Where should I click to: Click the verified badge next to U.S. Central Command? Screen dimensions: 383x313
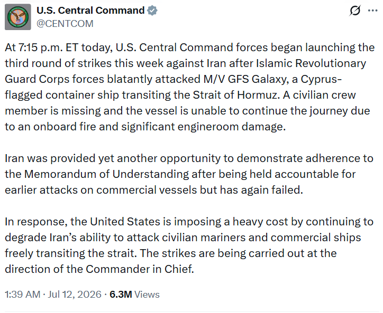[x=152, y=11]
